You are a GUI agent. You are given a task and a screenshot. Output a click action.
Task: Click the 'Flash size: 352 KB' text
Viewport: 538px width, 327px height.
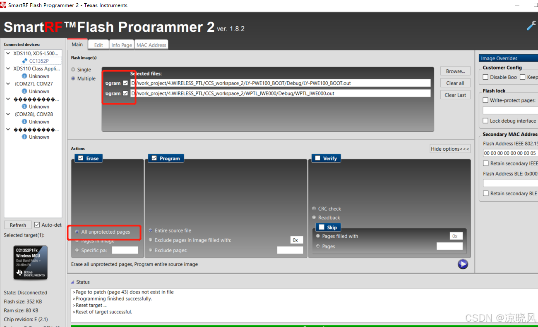(x=23, y=301)
